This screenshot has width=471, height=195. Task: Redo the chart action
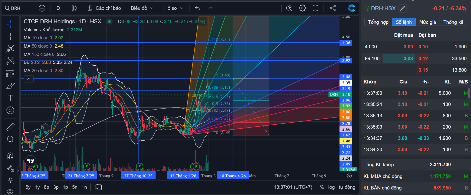click(x=210, y=8)
